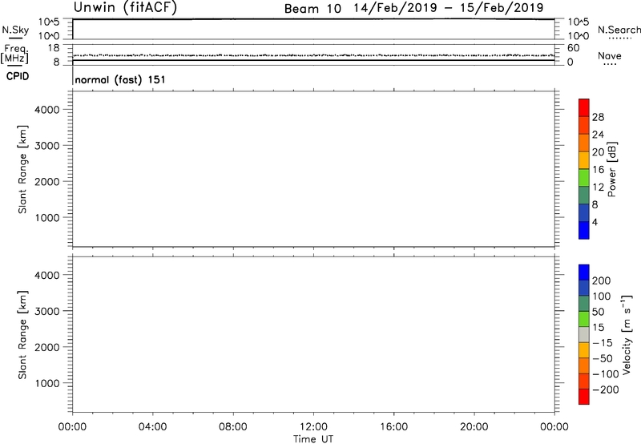Click the "12:00" time axis label
Screen dimensions: 641x444
pos(313,427)
